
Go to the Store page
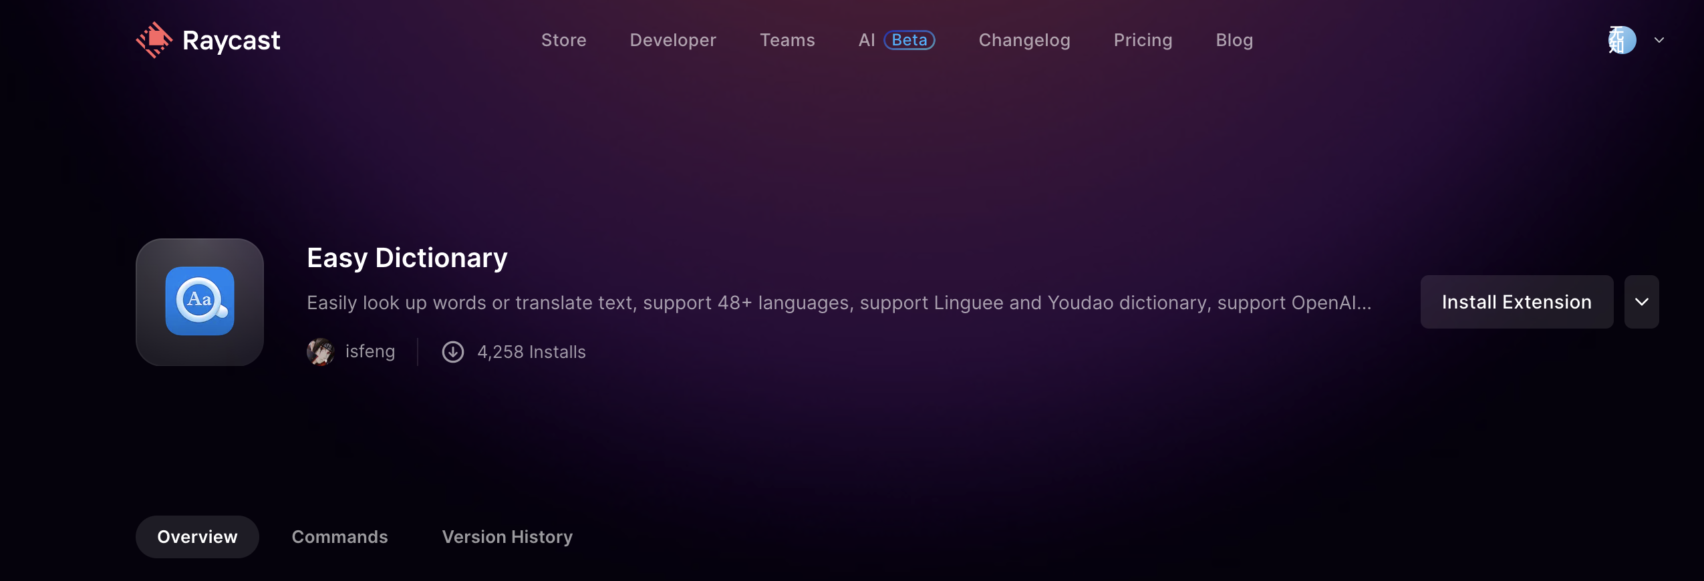(x=563, y=40)
